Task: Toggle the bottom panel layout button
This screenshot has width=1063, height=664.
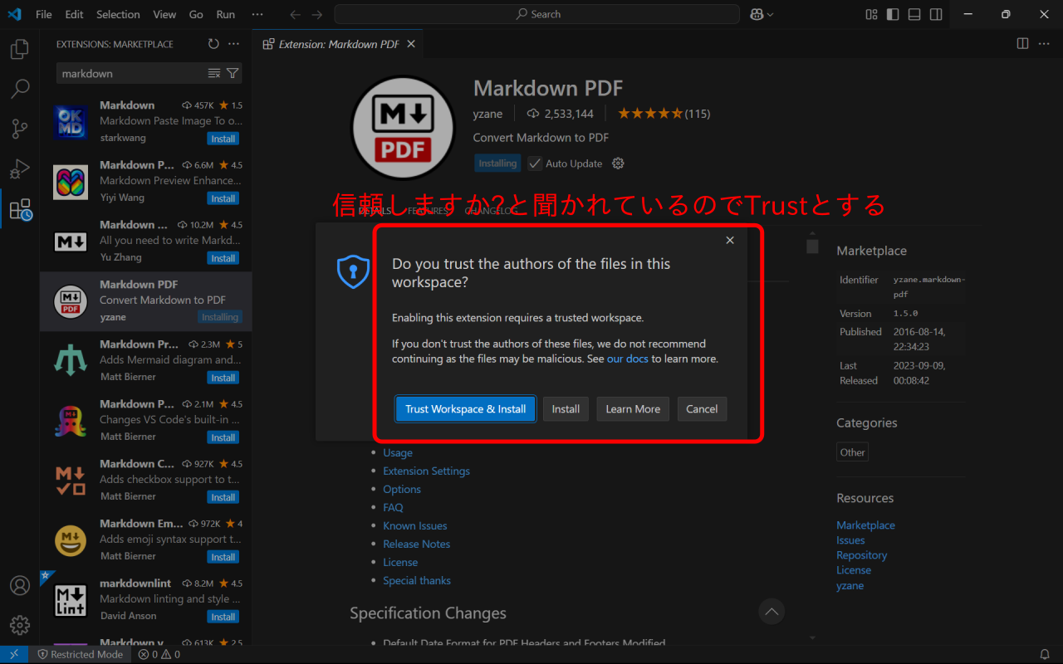Action: click(x=914, y=14)
